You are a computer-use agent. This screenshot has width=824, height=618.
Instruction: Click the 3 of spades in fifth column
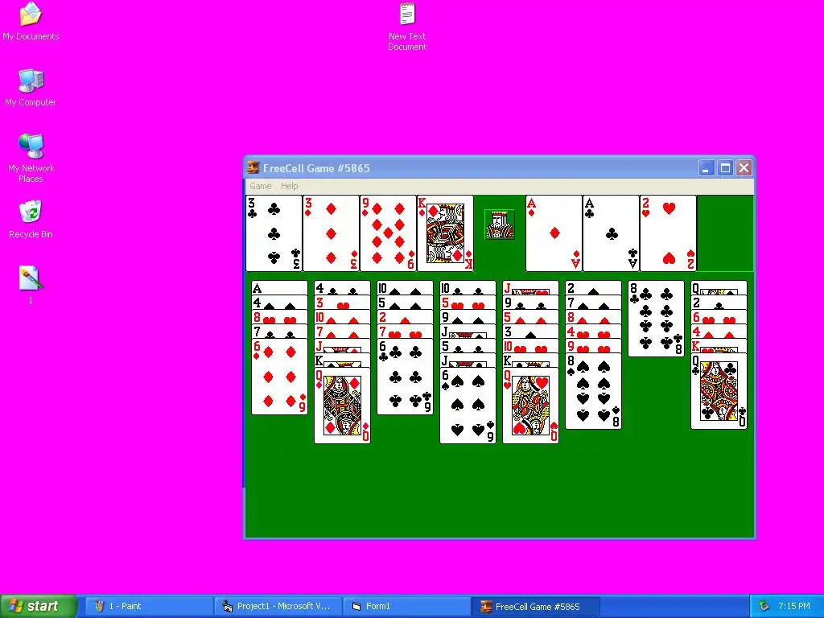pyautogui.click(x=530, y=332)
